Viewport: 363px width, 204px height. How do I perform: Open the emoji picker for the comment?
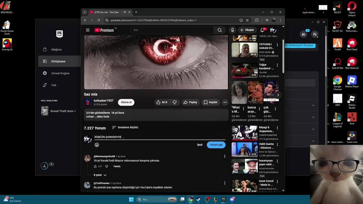(97, 145)
